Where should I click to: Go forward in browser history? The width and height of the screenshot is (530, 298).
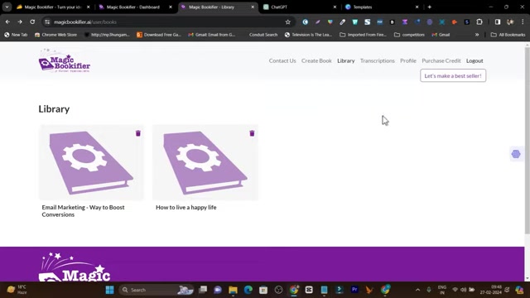tap(20, 22)
